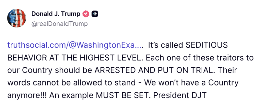Open the truthsocial.com/@WashingtonExa link
This screenshot has width=260, height=103.
[x=75, y=46]
